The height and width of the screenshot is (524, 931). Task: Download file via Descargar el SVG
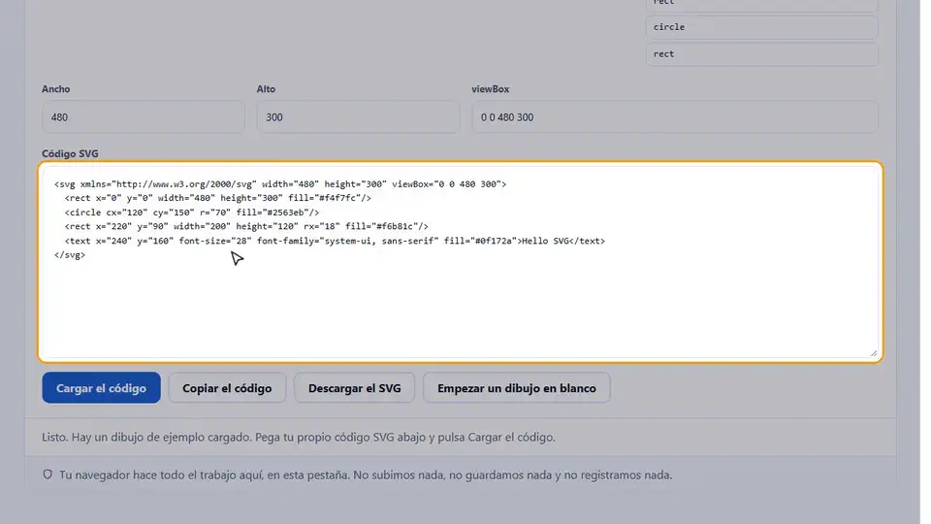[355, 388]
